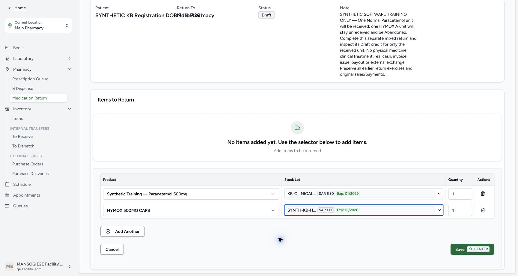Viewport: 518px width, 276px height.
Task: Open the SYNTH-KB-H stock lot dropdown
Action: click(364, 210)
